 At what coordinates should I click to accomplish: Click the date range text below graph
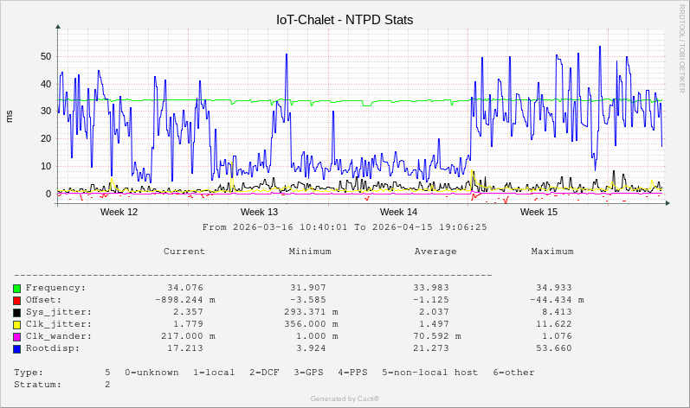click(345, 227)
